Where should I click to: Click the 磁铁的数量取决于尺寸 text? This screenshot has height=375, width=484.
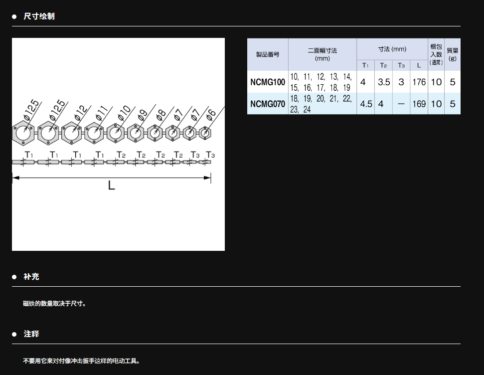(x=54, y=303)
